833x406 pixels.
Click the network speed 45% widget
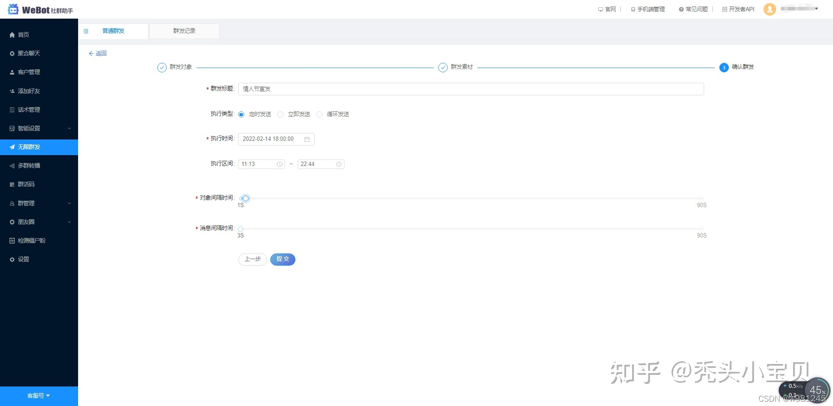805,391
